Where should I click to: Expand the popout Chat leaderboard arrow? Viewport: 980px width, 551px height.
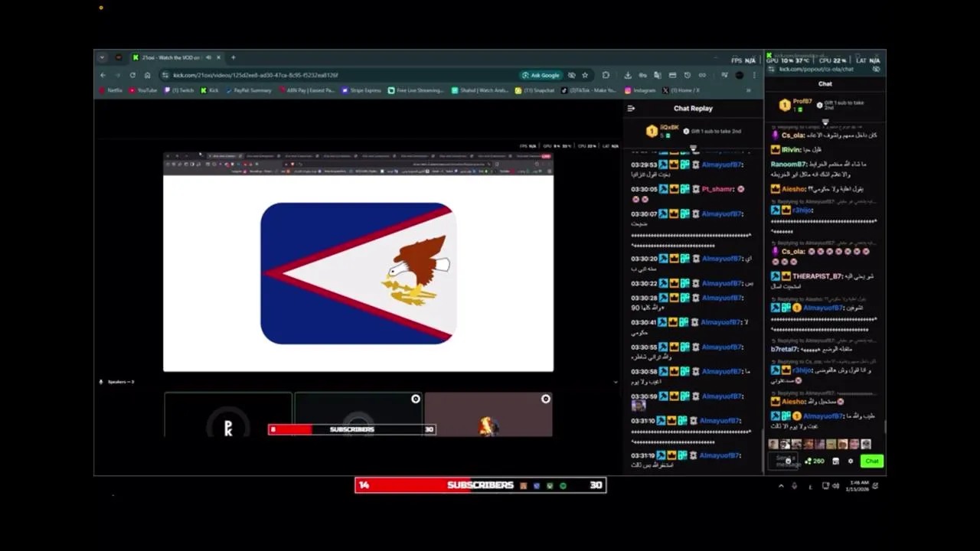click(x=825, y=121)
